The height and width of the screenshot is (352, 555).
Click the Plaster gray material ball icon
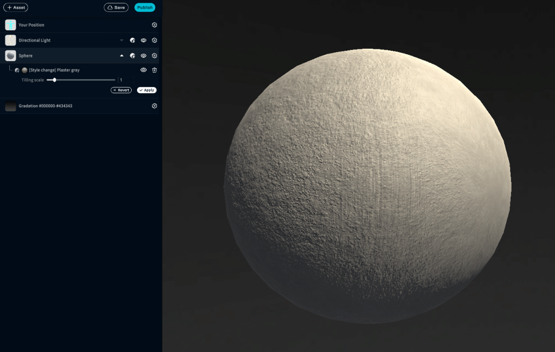click(x=24, y=70)
